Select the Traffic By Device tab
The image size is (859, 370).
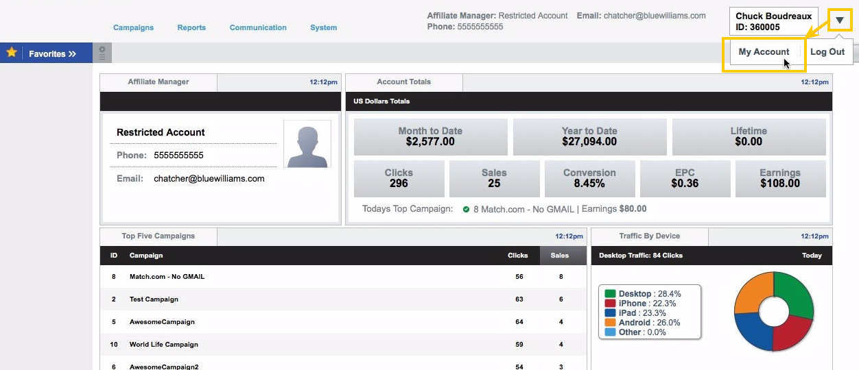pyautogui.click(x=649, y=236)
